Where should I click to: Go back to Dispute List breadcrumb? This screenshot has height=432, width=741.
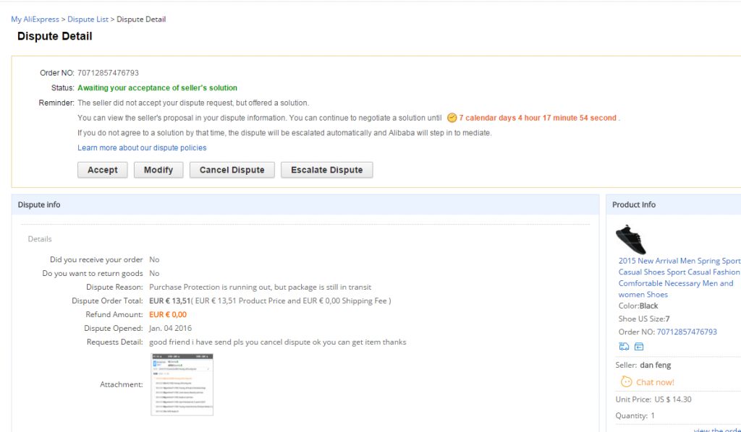88,20
